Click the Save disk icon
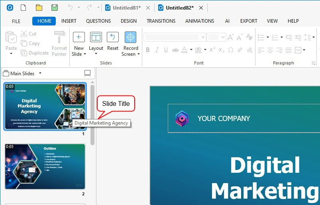This screenshot has height=205, width=320. 55,8
